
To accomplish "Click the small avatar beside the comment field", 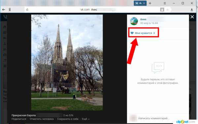I will pos(133,118).
